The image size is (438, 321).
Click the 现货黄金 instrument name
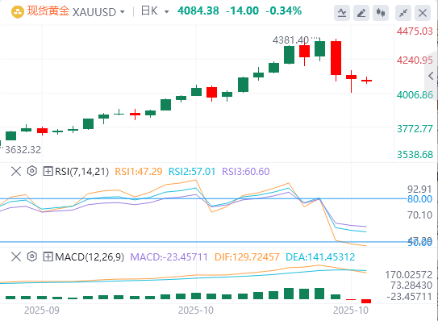click(x=48, y=11)
